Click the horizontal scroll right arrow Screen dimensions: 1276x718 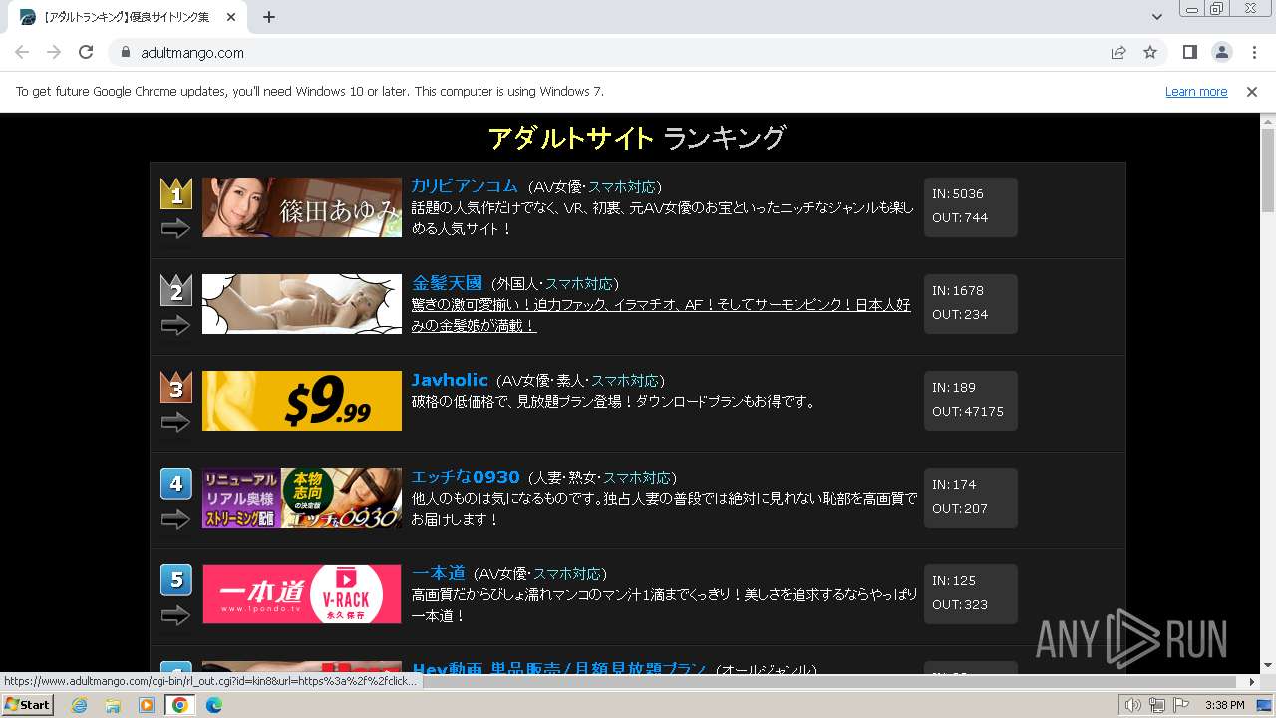1253,682
